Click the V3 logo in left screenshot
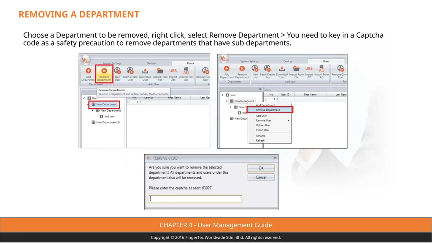The width and height of the screenshot is (432, 243). [x=85, y=60]
